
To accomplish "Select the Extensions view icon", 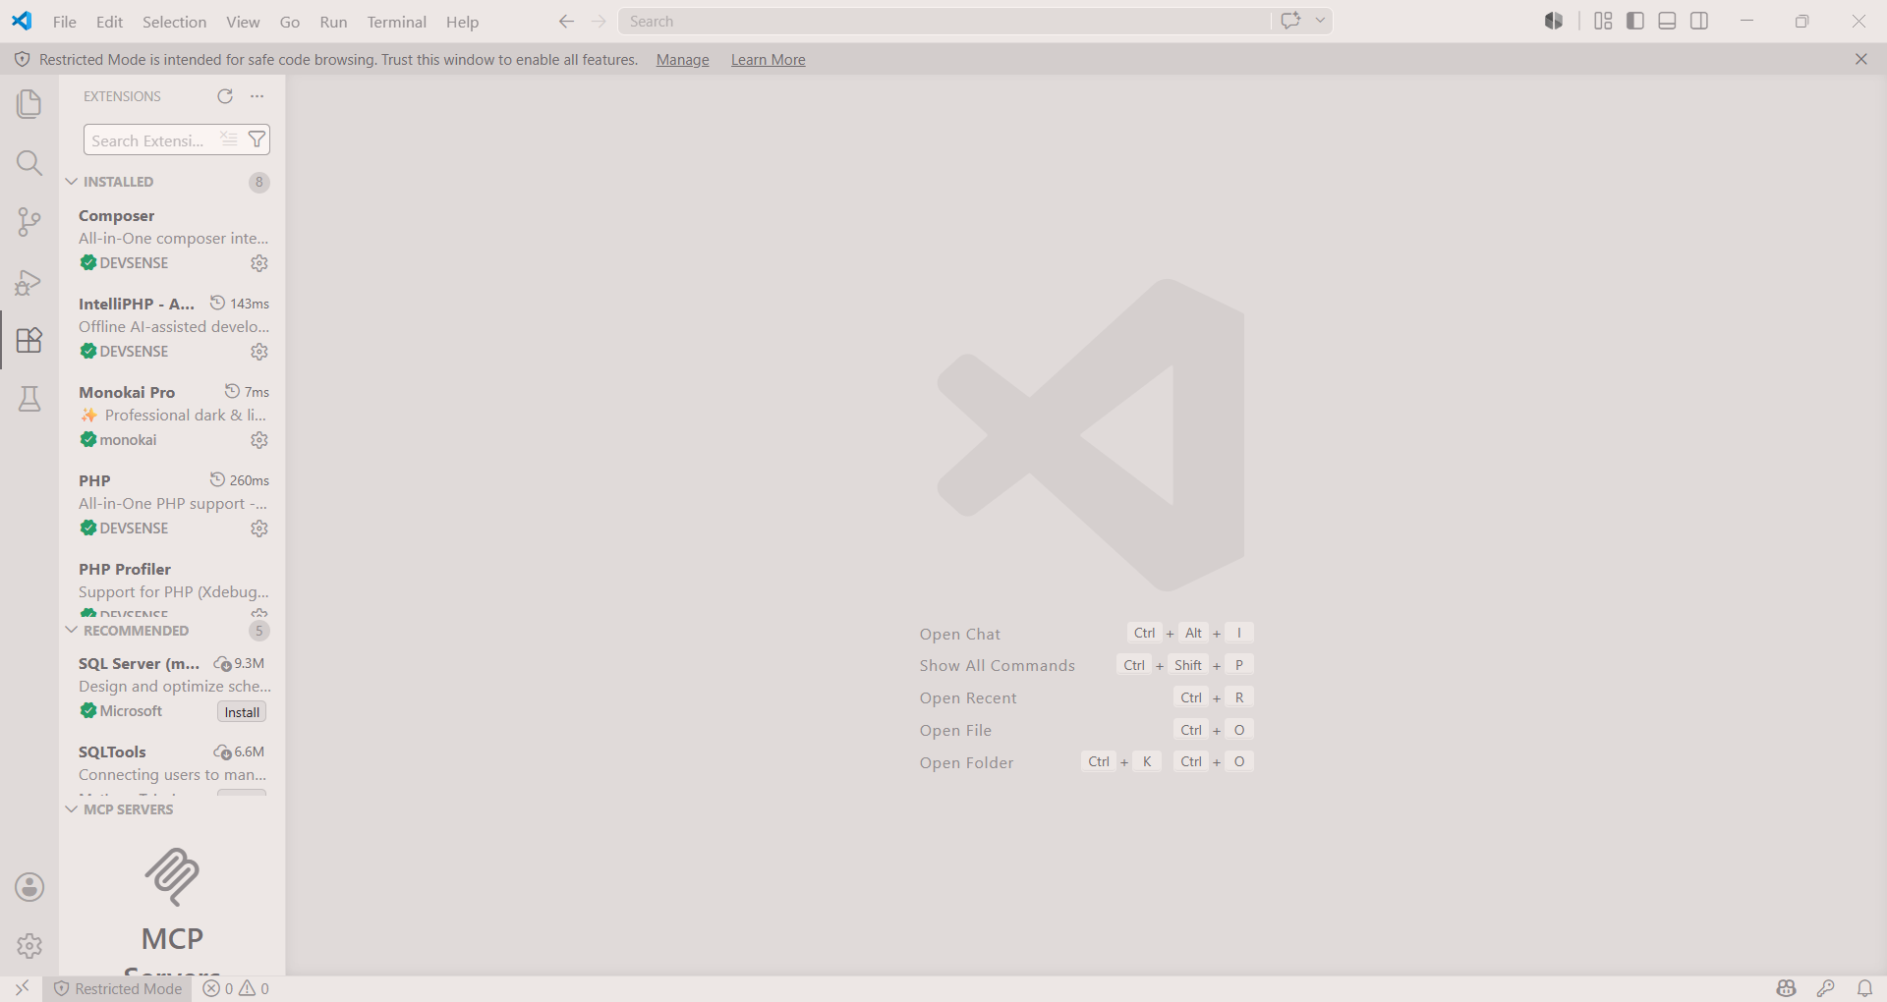I will (29, 340).
